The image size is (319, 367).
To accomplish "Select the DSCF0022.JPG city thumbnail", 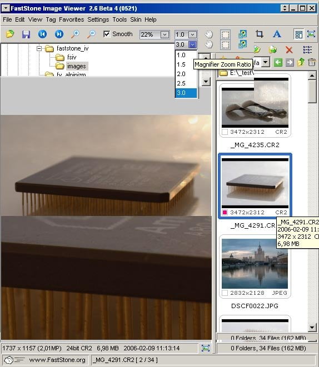I will point(255,264).
